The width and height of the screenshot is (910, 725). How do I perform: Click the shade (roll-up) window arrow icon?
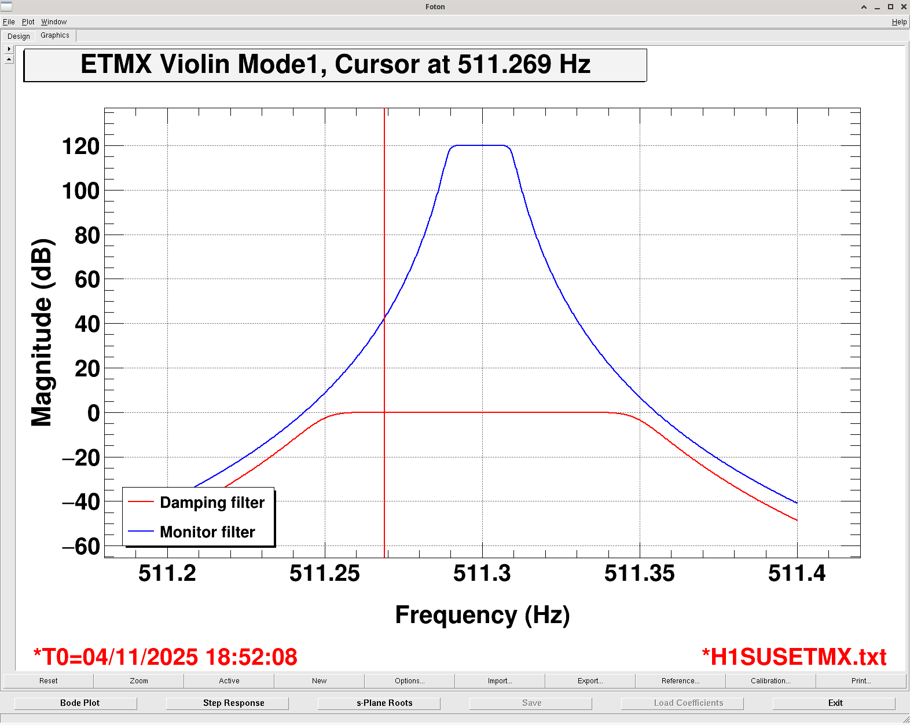(864, 7)
